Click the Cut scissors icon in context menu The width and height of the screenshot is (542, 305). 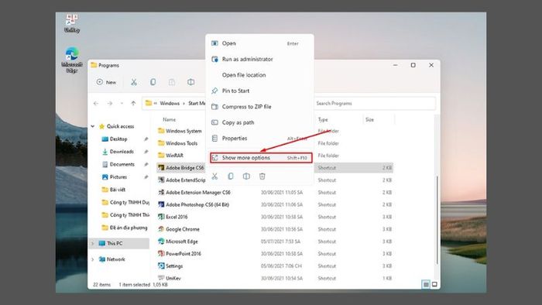coord(214,176)
